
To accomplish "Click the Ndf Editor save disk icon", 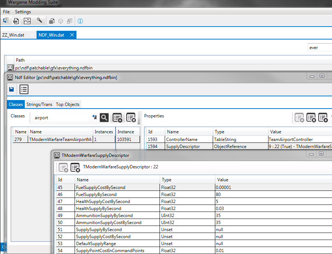I will 11,89.
